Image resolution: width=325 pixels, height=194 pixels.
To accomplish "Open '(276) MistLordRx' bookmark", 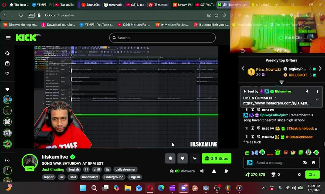I will tap(134, 25).
